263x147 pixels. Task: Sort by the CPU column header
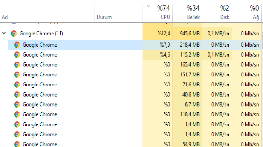point(158,13)
